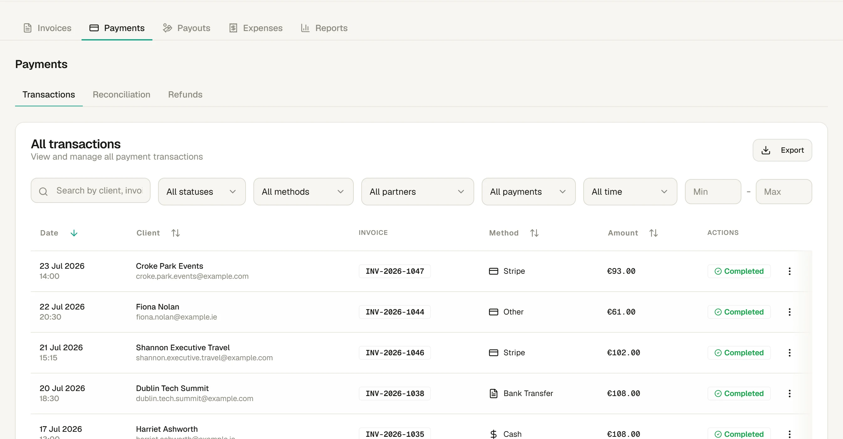This screenshot has height=439, width=843.
Task: Click the All methods chevron arrow
Action: [x=341, y=192]
